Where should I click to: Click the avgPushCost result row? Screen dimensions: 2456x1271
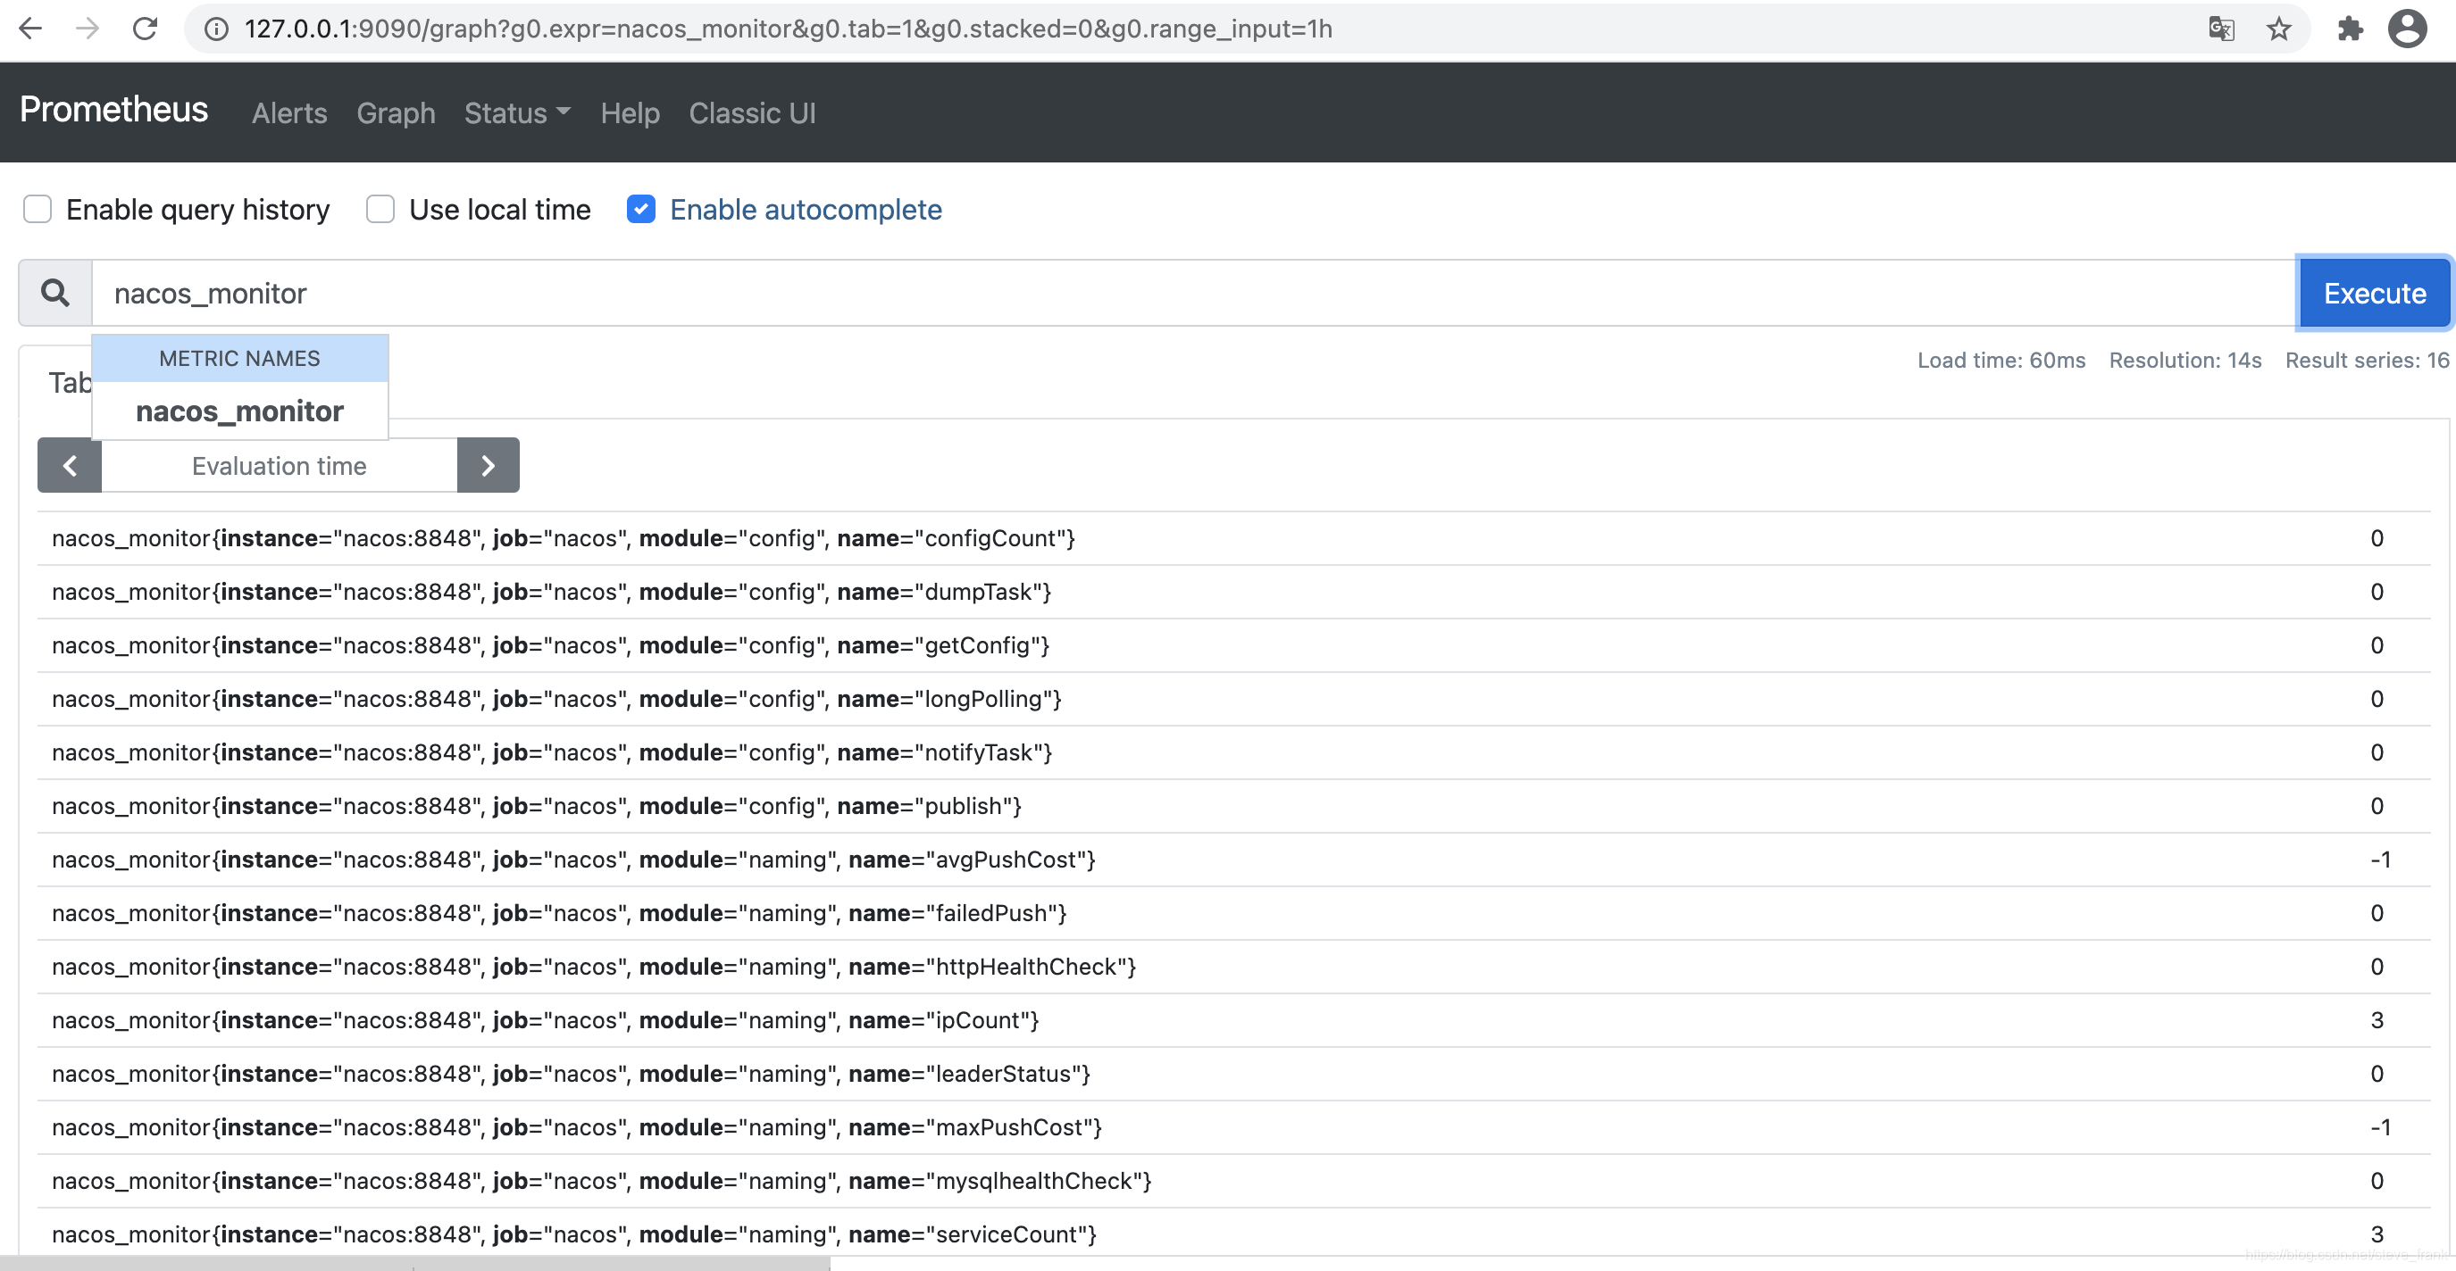coord(1233,860)
